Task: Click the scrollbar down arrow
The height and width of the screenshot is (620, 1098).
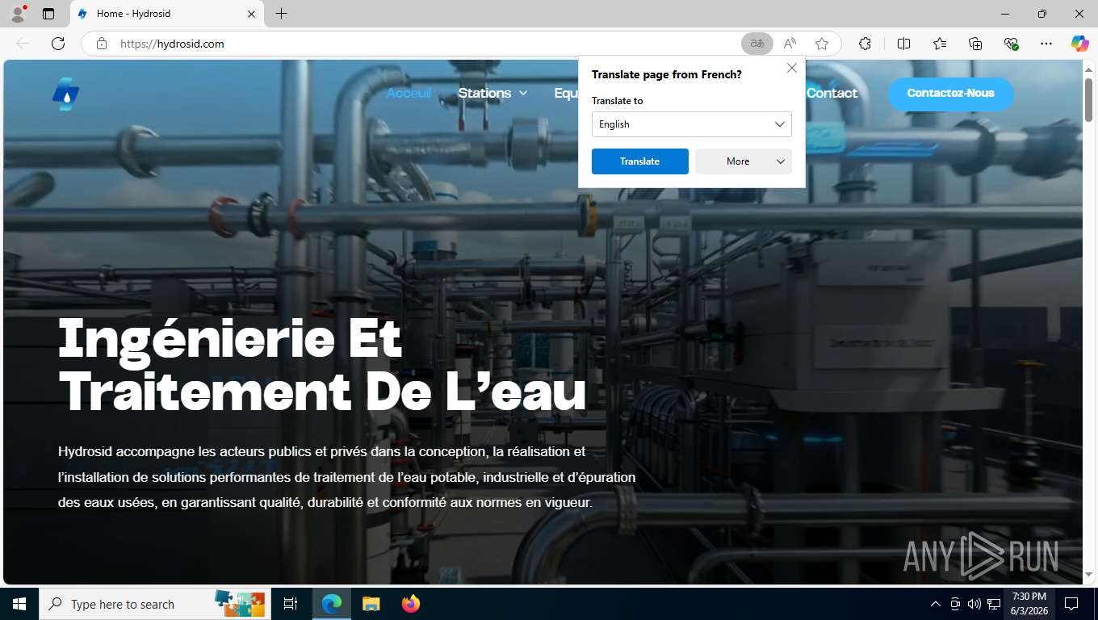Action: (x=1088, y=574)
